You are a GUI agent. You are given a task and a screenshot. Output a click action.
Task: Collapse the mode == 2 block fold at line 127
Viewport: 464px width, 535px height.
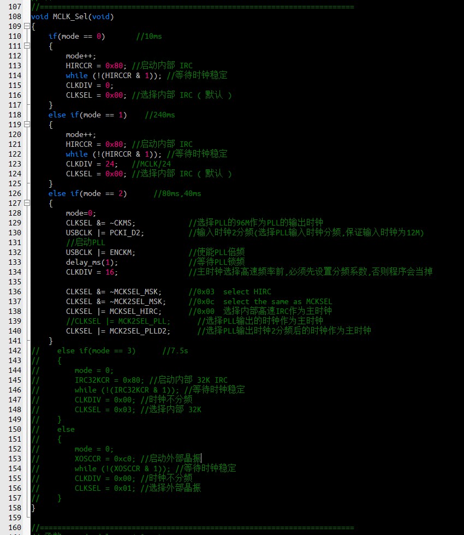pyautogui.click(x=27, y=203)
